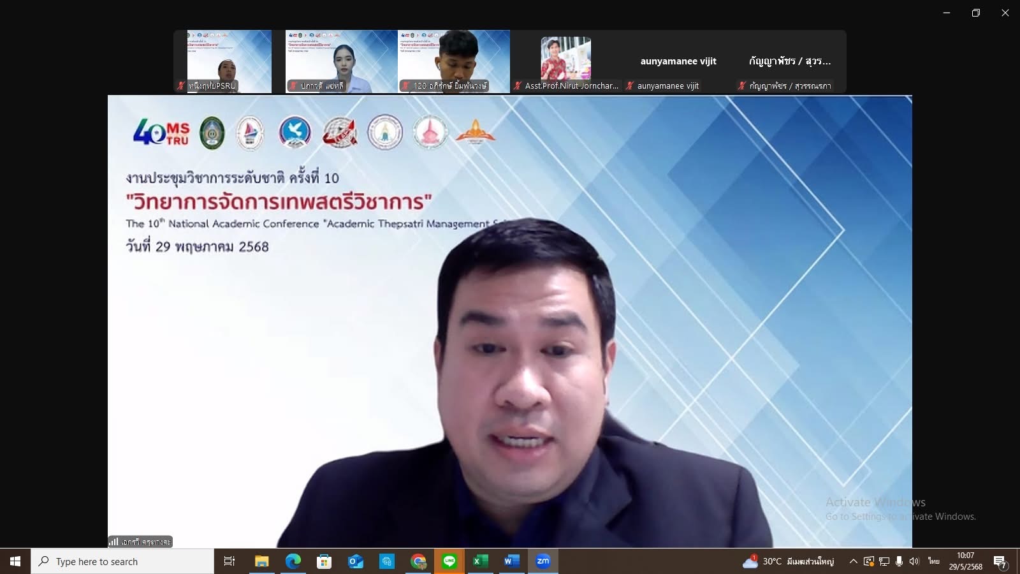Open Microsoft Store from the taskbar
The height and width of the screenshot is (574, 1020).
[324, 561]
